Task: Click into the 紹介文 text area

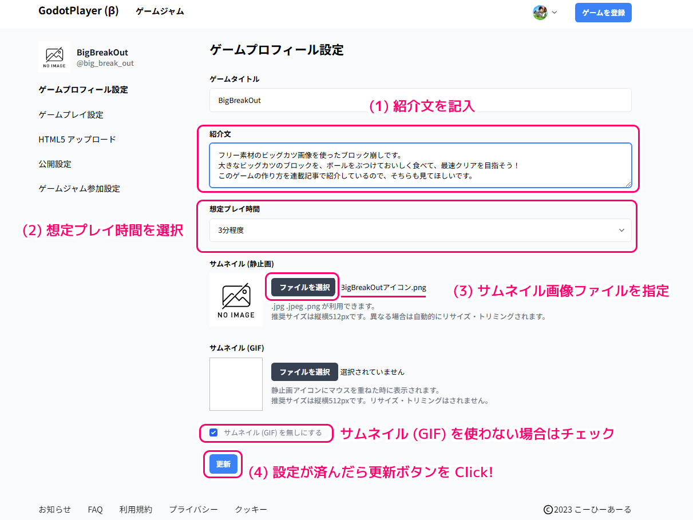Action: (x=421, y=165)
